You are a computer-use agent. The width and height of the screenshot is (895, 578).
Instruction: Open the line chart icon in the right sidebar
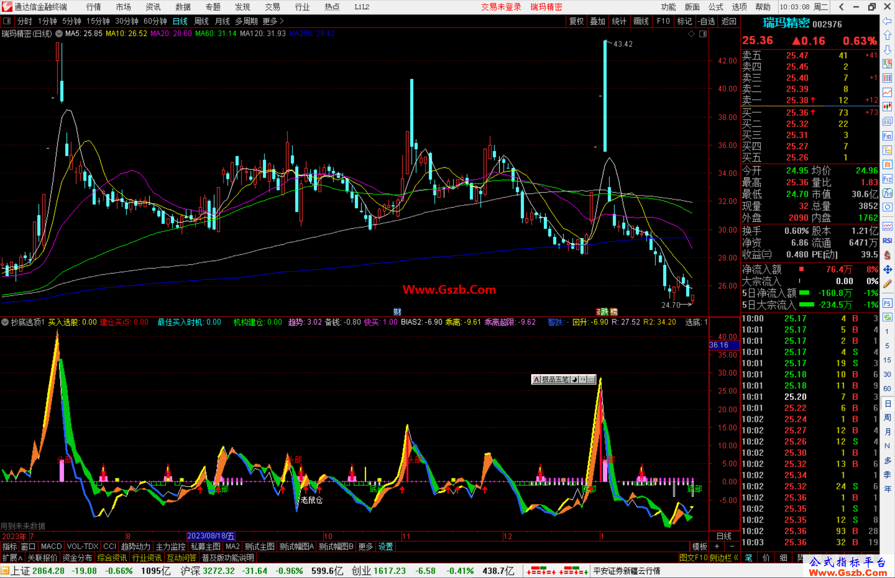pyautogui.click(x=887, y=92)
